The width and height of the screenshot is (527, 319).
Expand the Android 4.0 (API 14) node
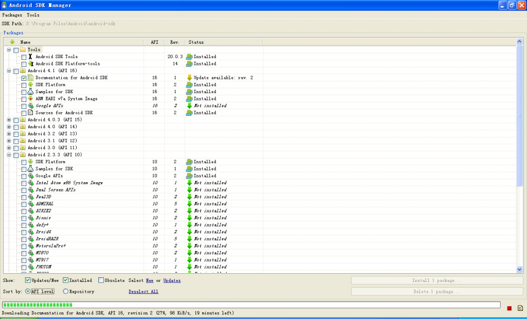9,127
